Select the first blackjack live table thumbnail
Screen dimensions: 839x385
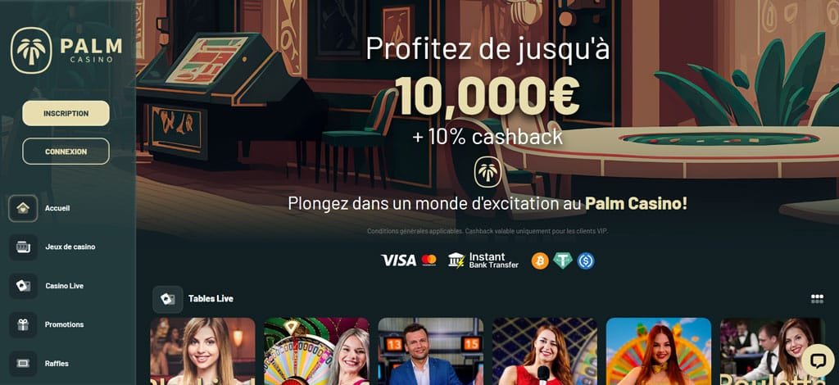[x=203, y=351]
